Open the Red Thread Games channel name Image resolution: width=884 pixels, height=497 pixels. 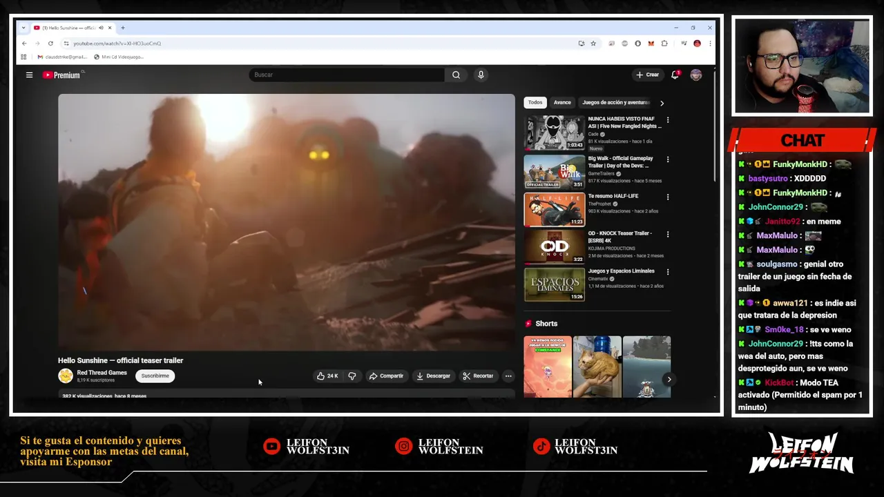click(x=102, y=373)
